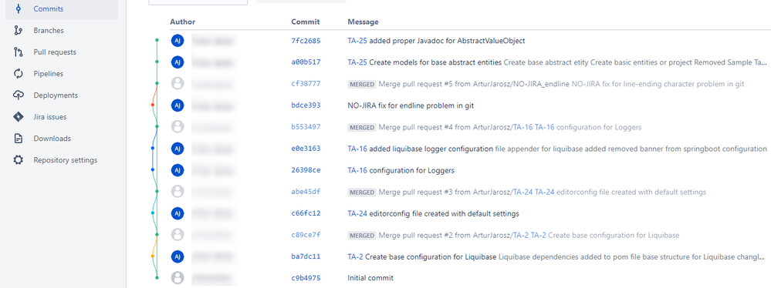Open commit hash c66fc12
Screen dimensions: 771x288
coord(306,213)
